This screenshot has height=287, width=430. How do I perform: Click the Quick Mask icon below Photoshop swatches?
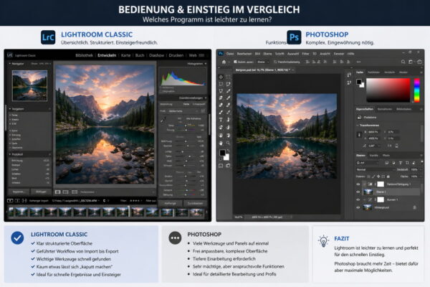click(x=221, y=166)
